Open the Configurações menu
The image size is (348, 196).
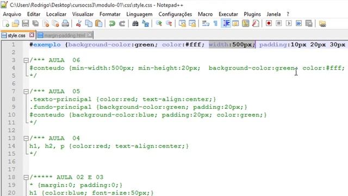pos(175,14)
